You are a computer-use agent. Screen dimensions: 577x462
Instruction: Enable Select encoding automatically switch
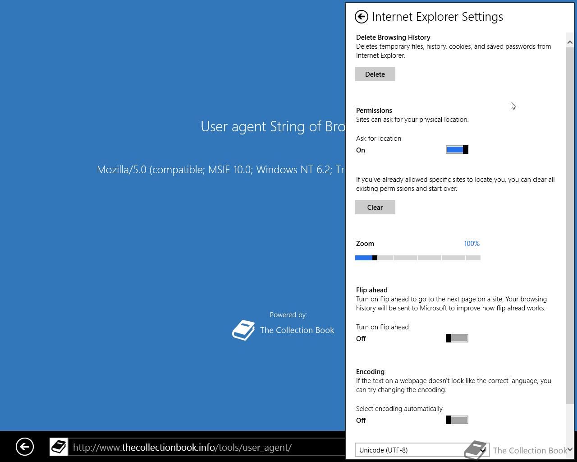[457, 420]
